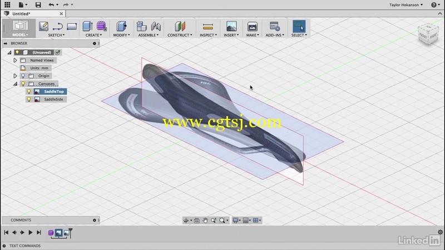Expand the Origin folder
This screenshot has height=250, width=445.
point(15,76)
